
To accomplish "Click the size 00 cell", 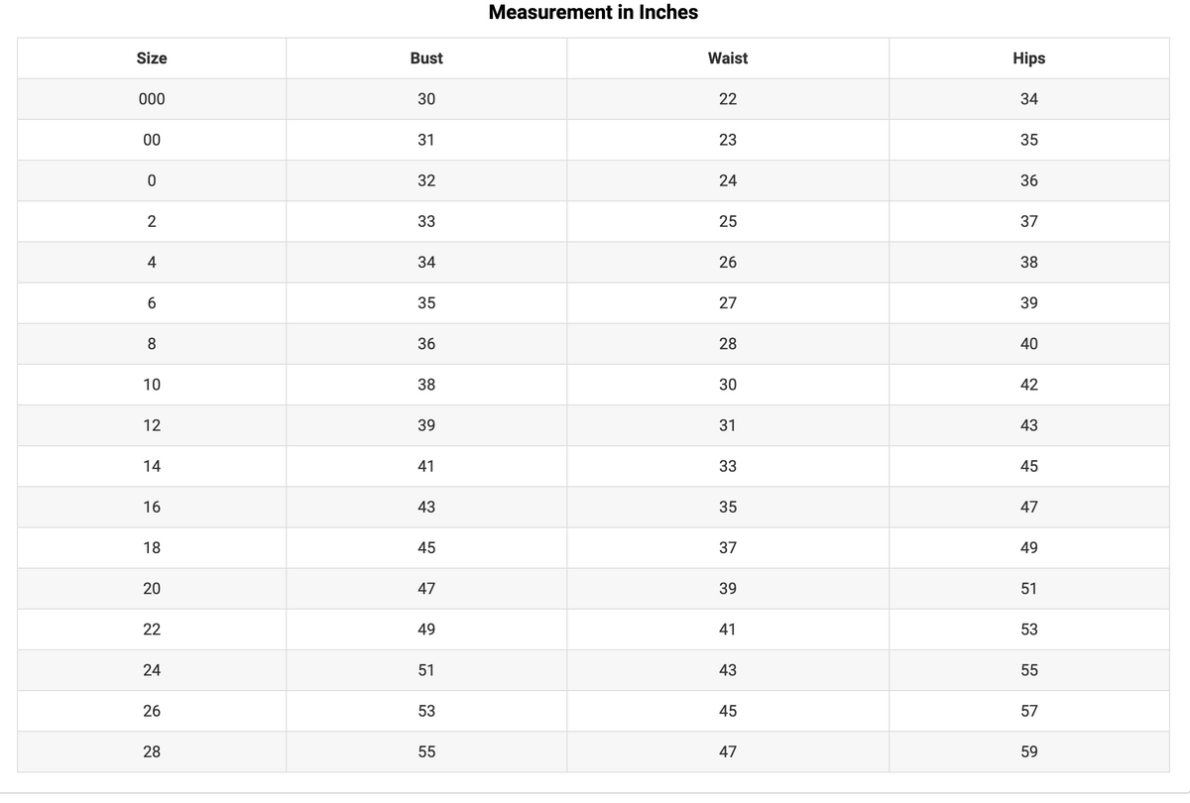I will pos(152,140).
